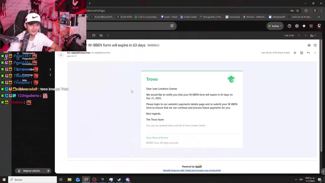
Task: Open the password key icon in address bar
Action: (x=292, y=11)
